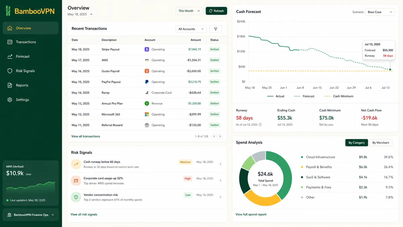
Task: Click the cash runway trend alert icon
Action: click(76, 164)
